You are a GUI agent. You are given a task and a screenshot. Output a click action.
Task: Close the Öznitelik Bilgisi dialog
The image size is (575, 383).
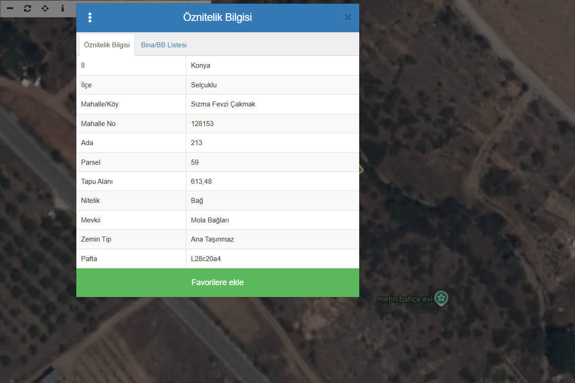tap(347, 18)
